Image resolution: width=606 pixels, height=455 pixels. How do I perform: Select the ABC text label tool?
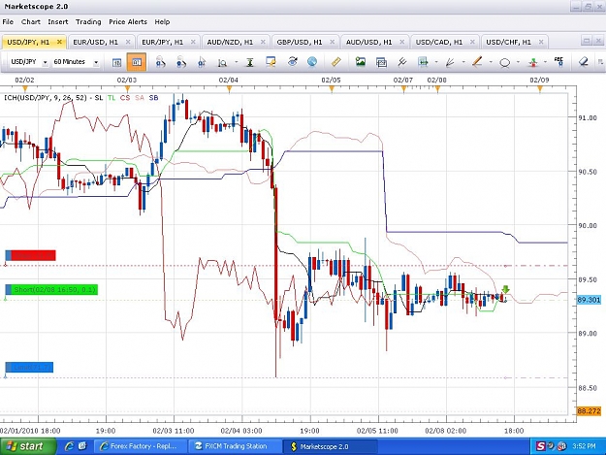[x=558, y=62]
